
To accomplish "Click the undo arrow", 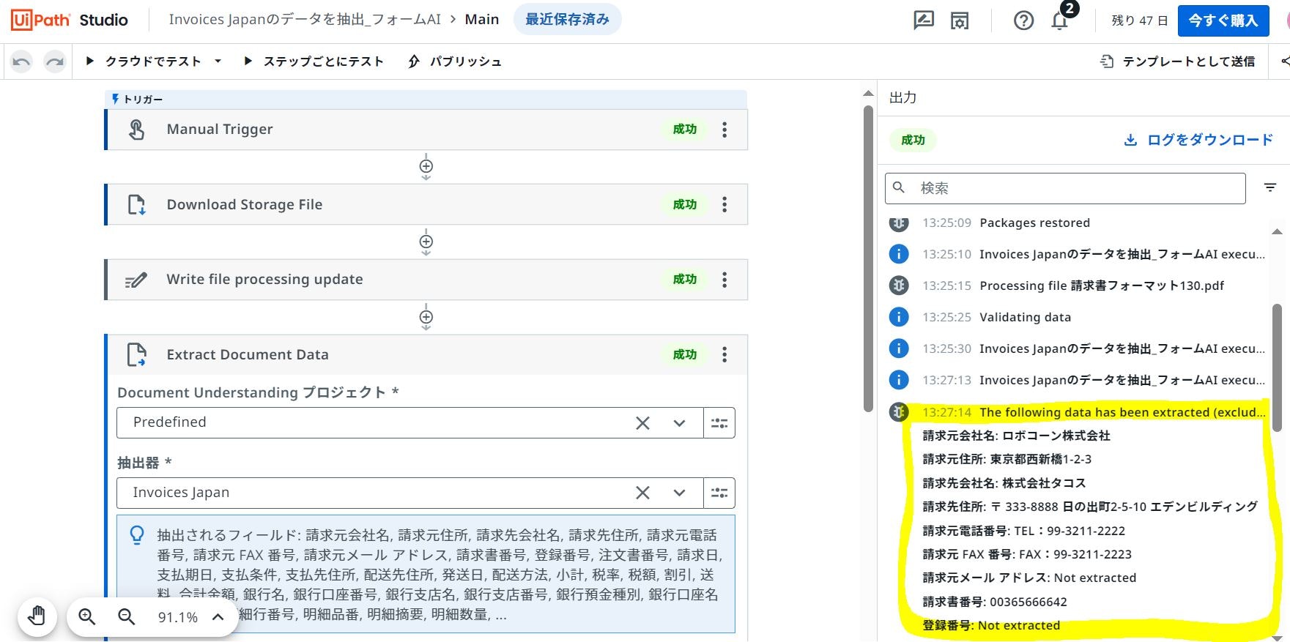I will coord(22,61).
